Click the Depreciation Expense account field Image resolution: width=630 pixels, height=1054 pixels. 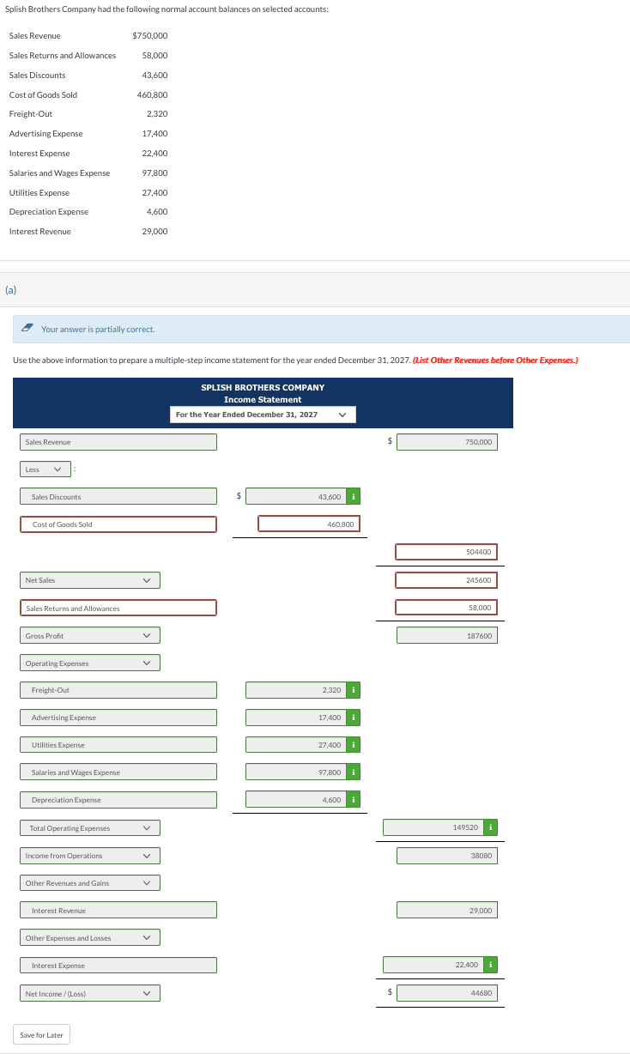(118, 800)
